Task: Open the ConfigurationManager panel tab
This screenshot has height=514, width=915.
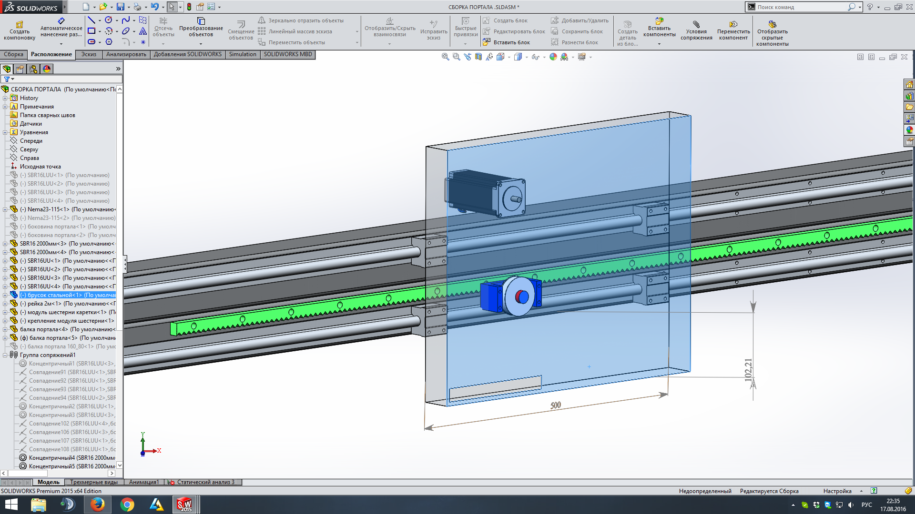Action: [33, 69]
